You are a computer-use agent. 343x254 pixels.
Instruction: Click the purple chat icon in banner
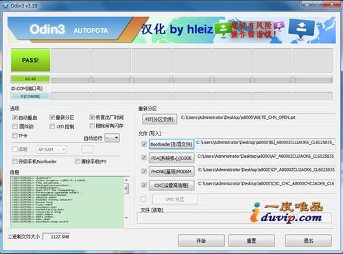pos(279,25)
